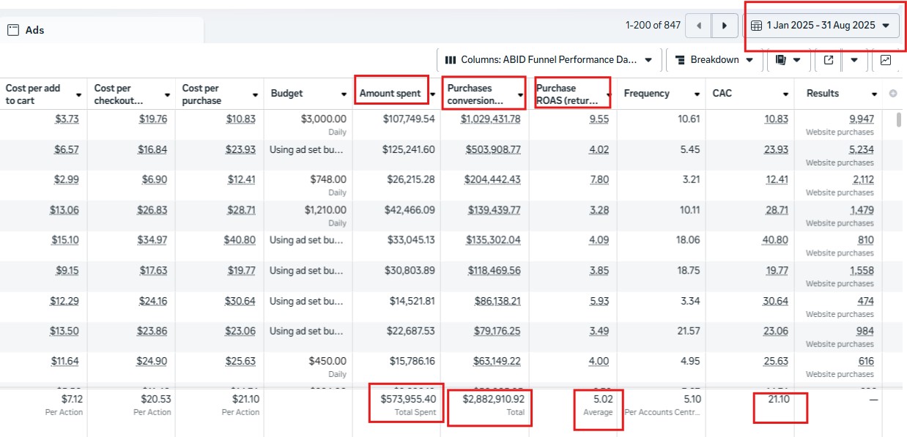Click the 7.80 ROAS value
This screenshot has height=437, width=907.
599,179
